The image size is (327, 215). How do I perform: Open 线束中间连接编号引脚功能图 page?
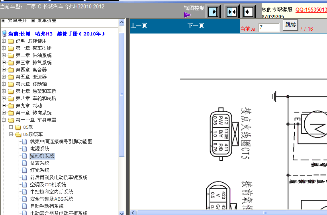click(61, 142)
